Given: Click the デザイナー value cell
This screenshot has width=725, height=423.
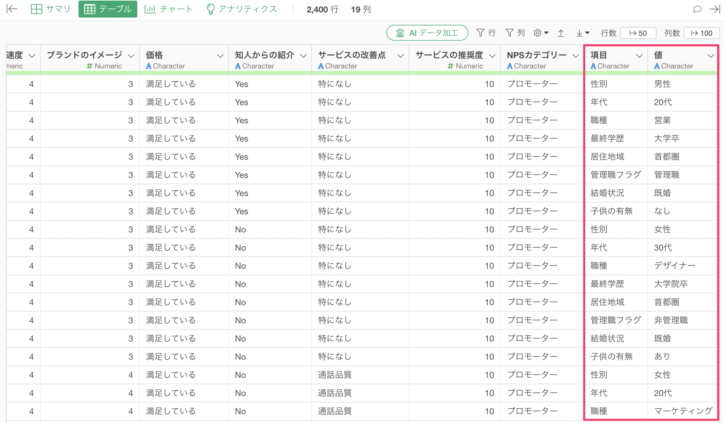Looking at the screenshot, I should click(x=683, y=266).
